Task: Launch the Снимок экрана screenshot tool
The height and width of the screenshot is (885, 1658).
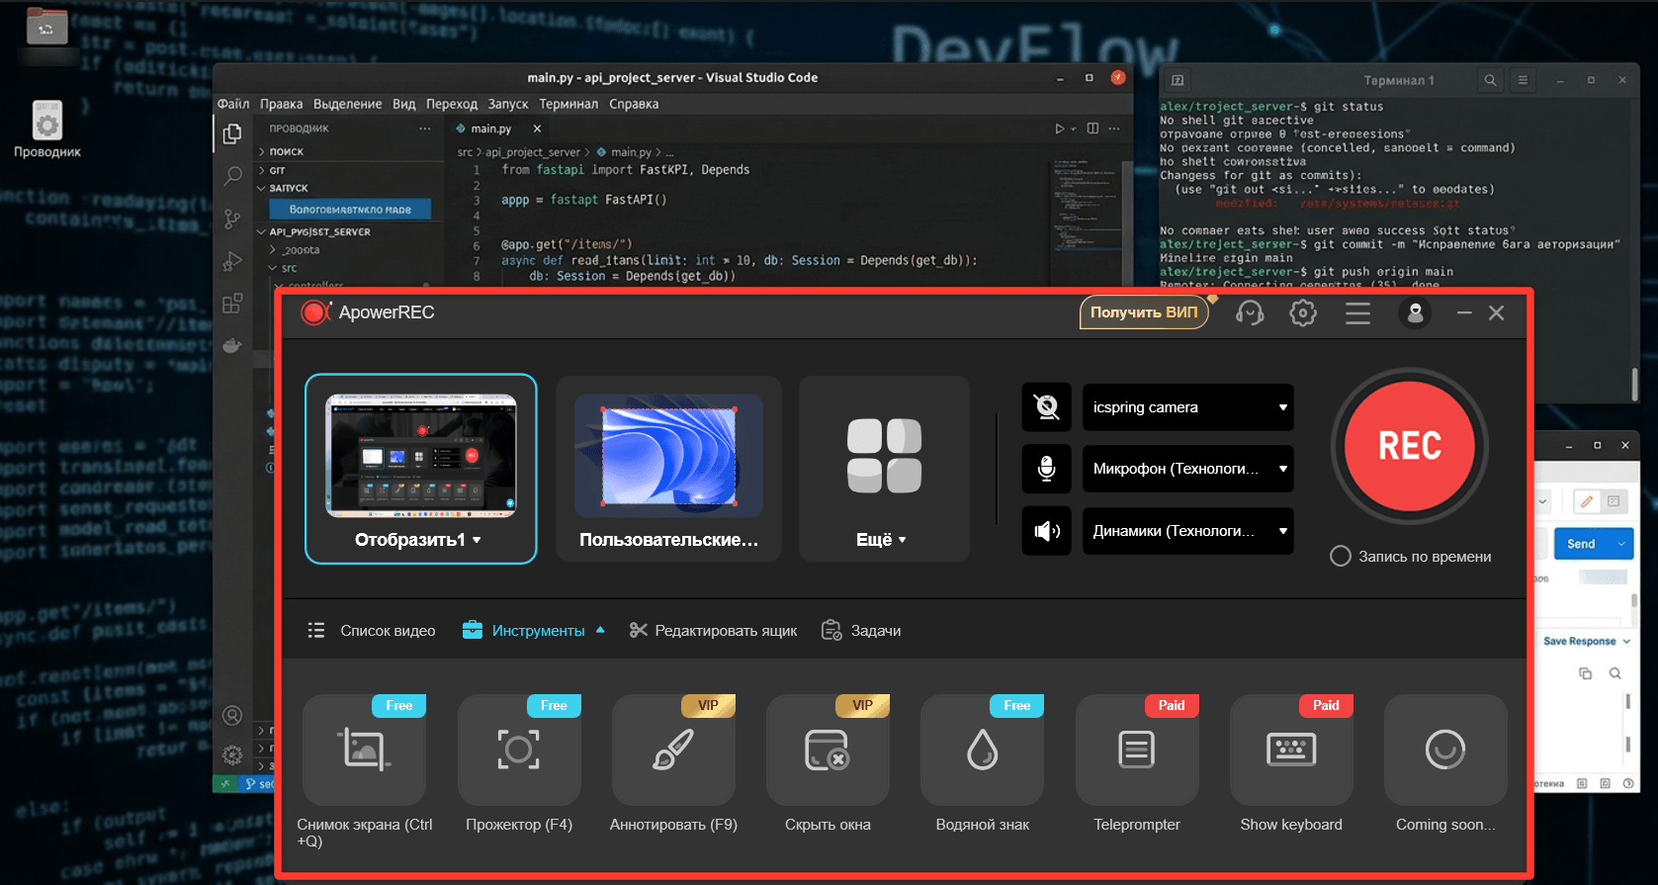Action: [365, 751]
